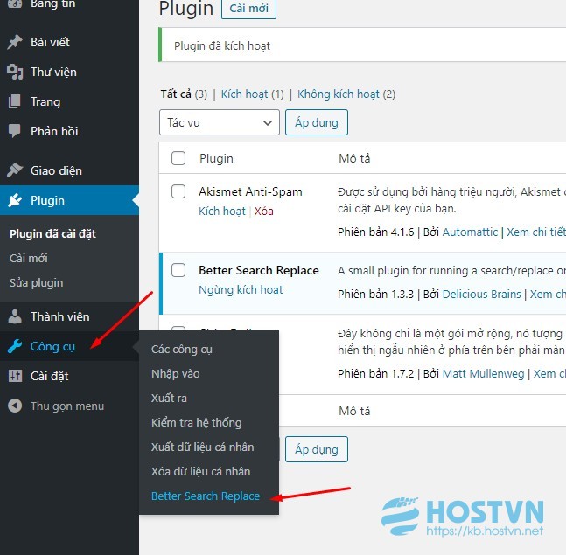Collapse sidebar with Thu gọn menu

point(67,406)
